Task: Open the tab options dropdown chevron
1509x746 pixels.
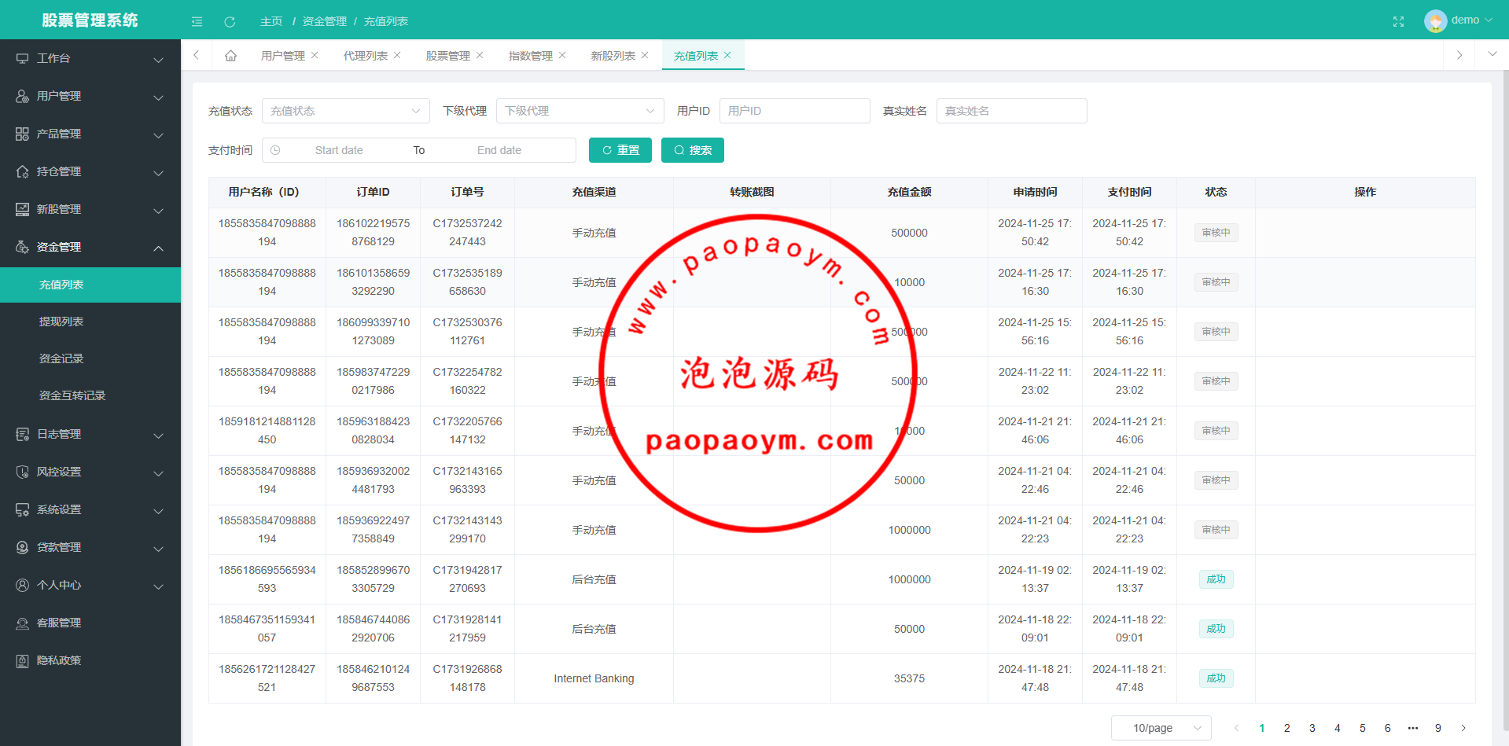Action: (x=1492, y=54)
